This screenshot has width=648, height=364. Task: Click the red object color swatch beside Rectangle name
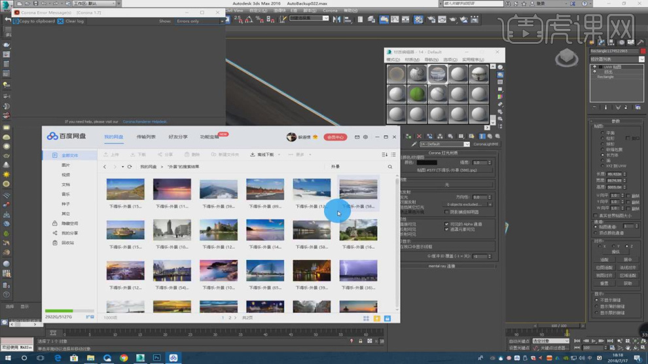point(643,51)
